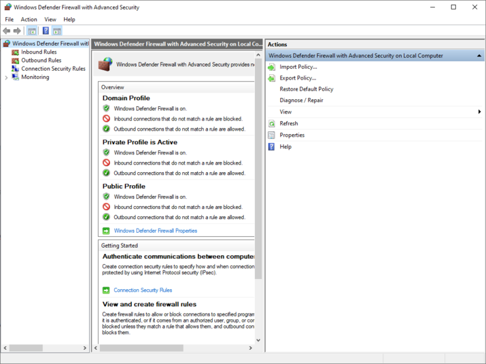Open the File menu

10,19
